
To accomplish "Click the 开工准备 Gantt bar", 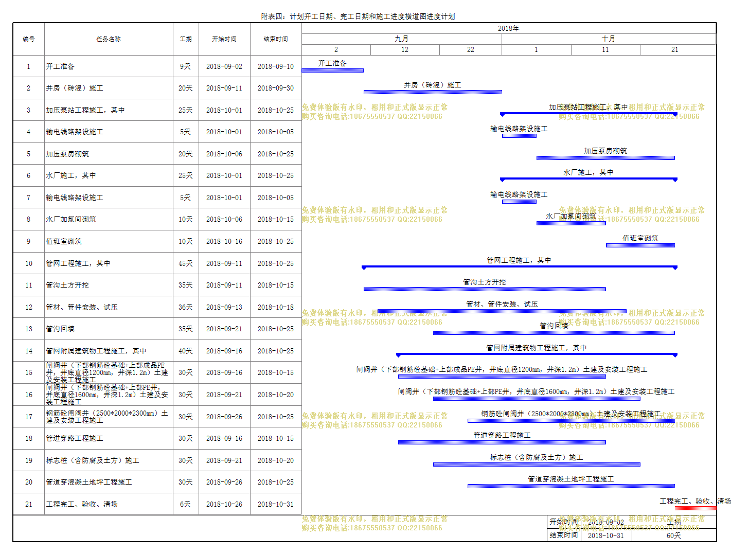I will pos(332,70).
